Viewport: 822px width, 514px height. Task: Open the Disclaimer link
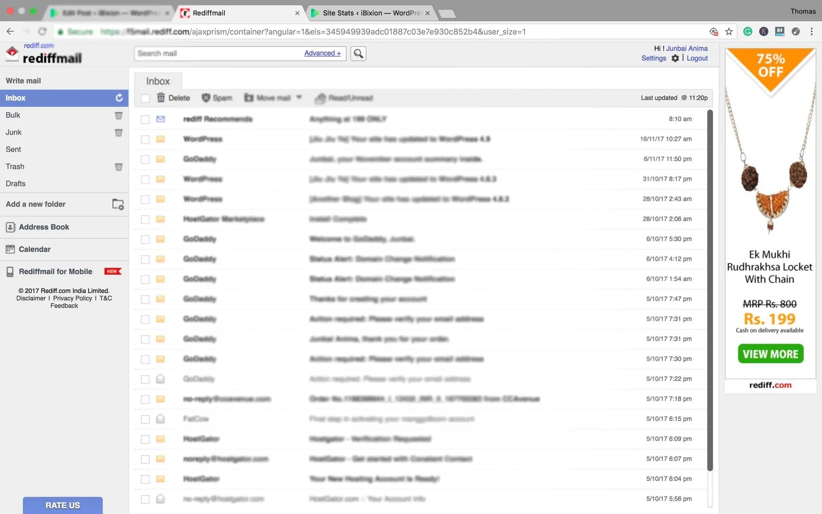pos(31,298)
